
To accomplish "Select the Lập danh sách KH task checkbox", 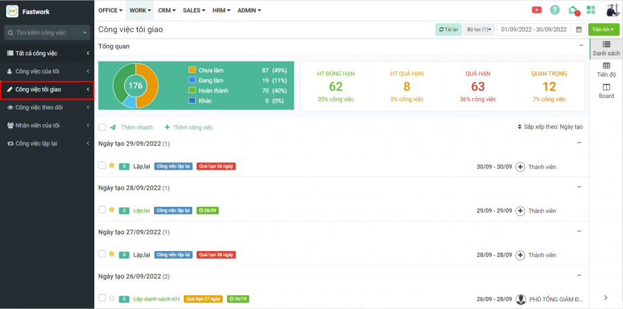I will pos(102,299).
